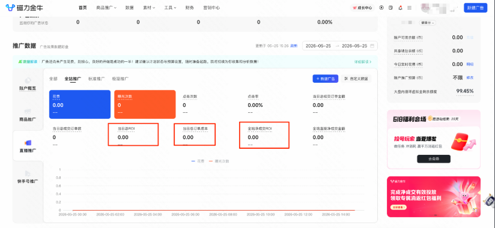Click the header 新建广告 button at top right
The image size is (495, 228).
pyautogui.click(x=475, y=8)
